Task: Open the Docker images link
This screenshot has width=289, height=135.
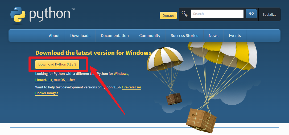Action: click(x=47, y=93)
